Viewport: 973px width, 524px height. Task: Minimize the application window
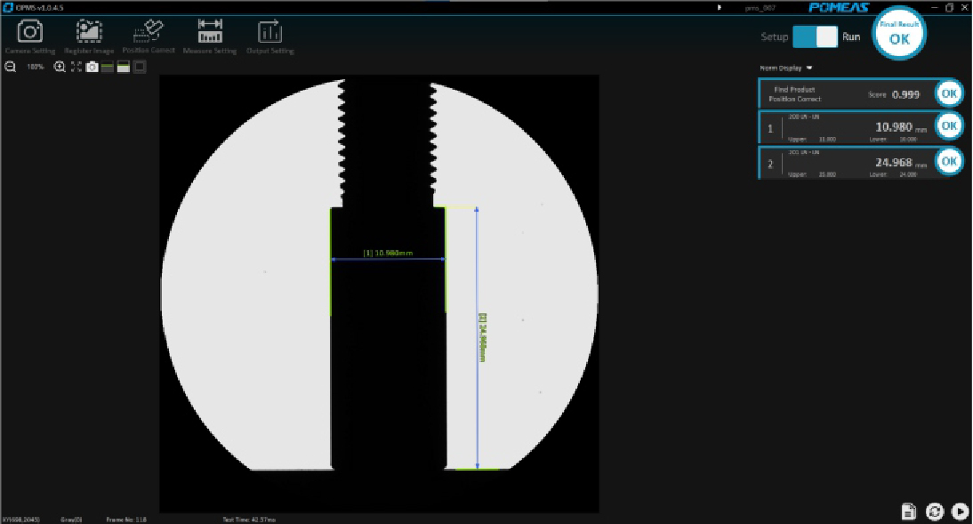tap(934, 7)
